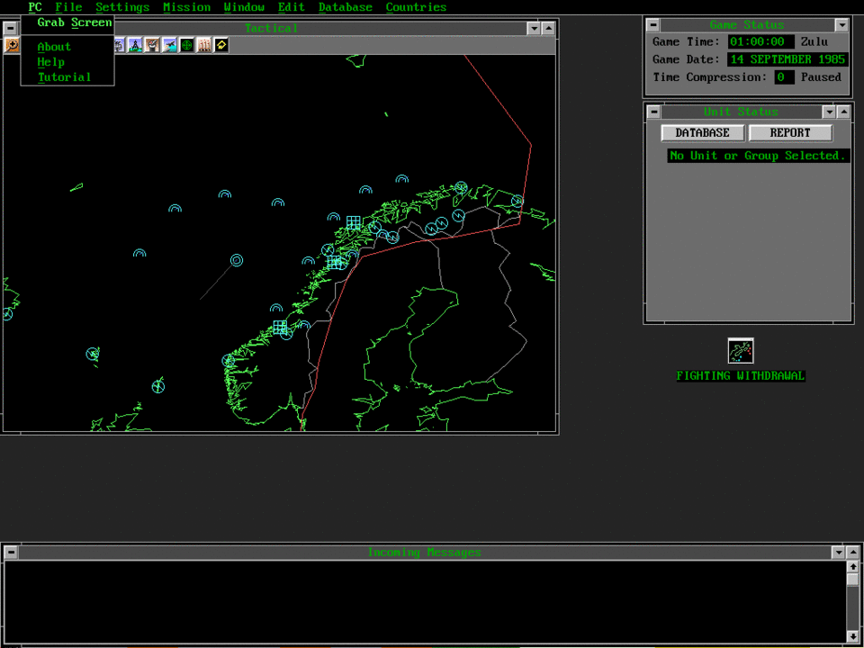Click the Time Compression value field
Screen dimensions: 864x648
point(784,77)
